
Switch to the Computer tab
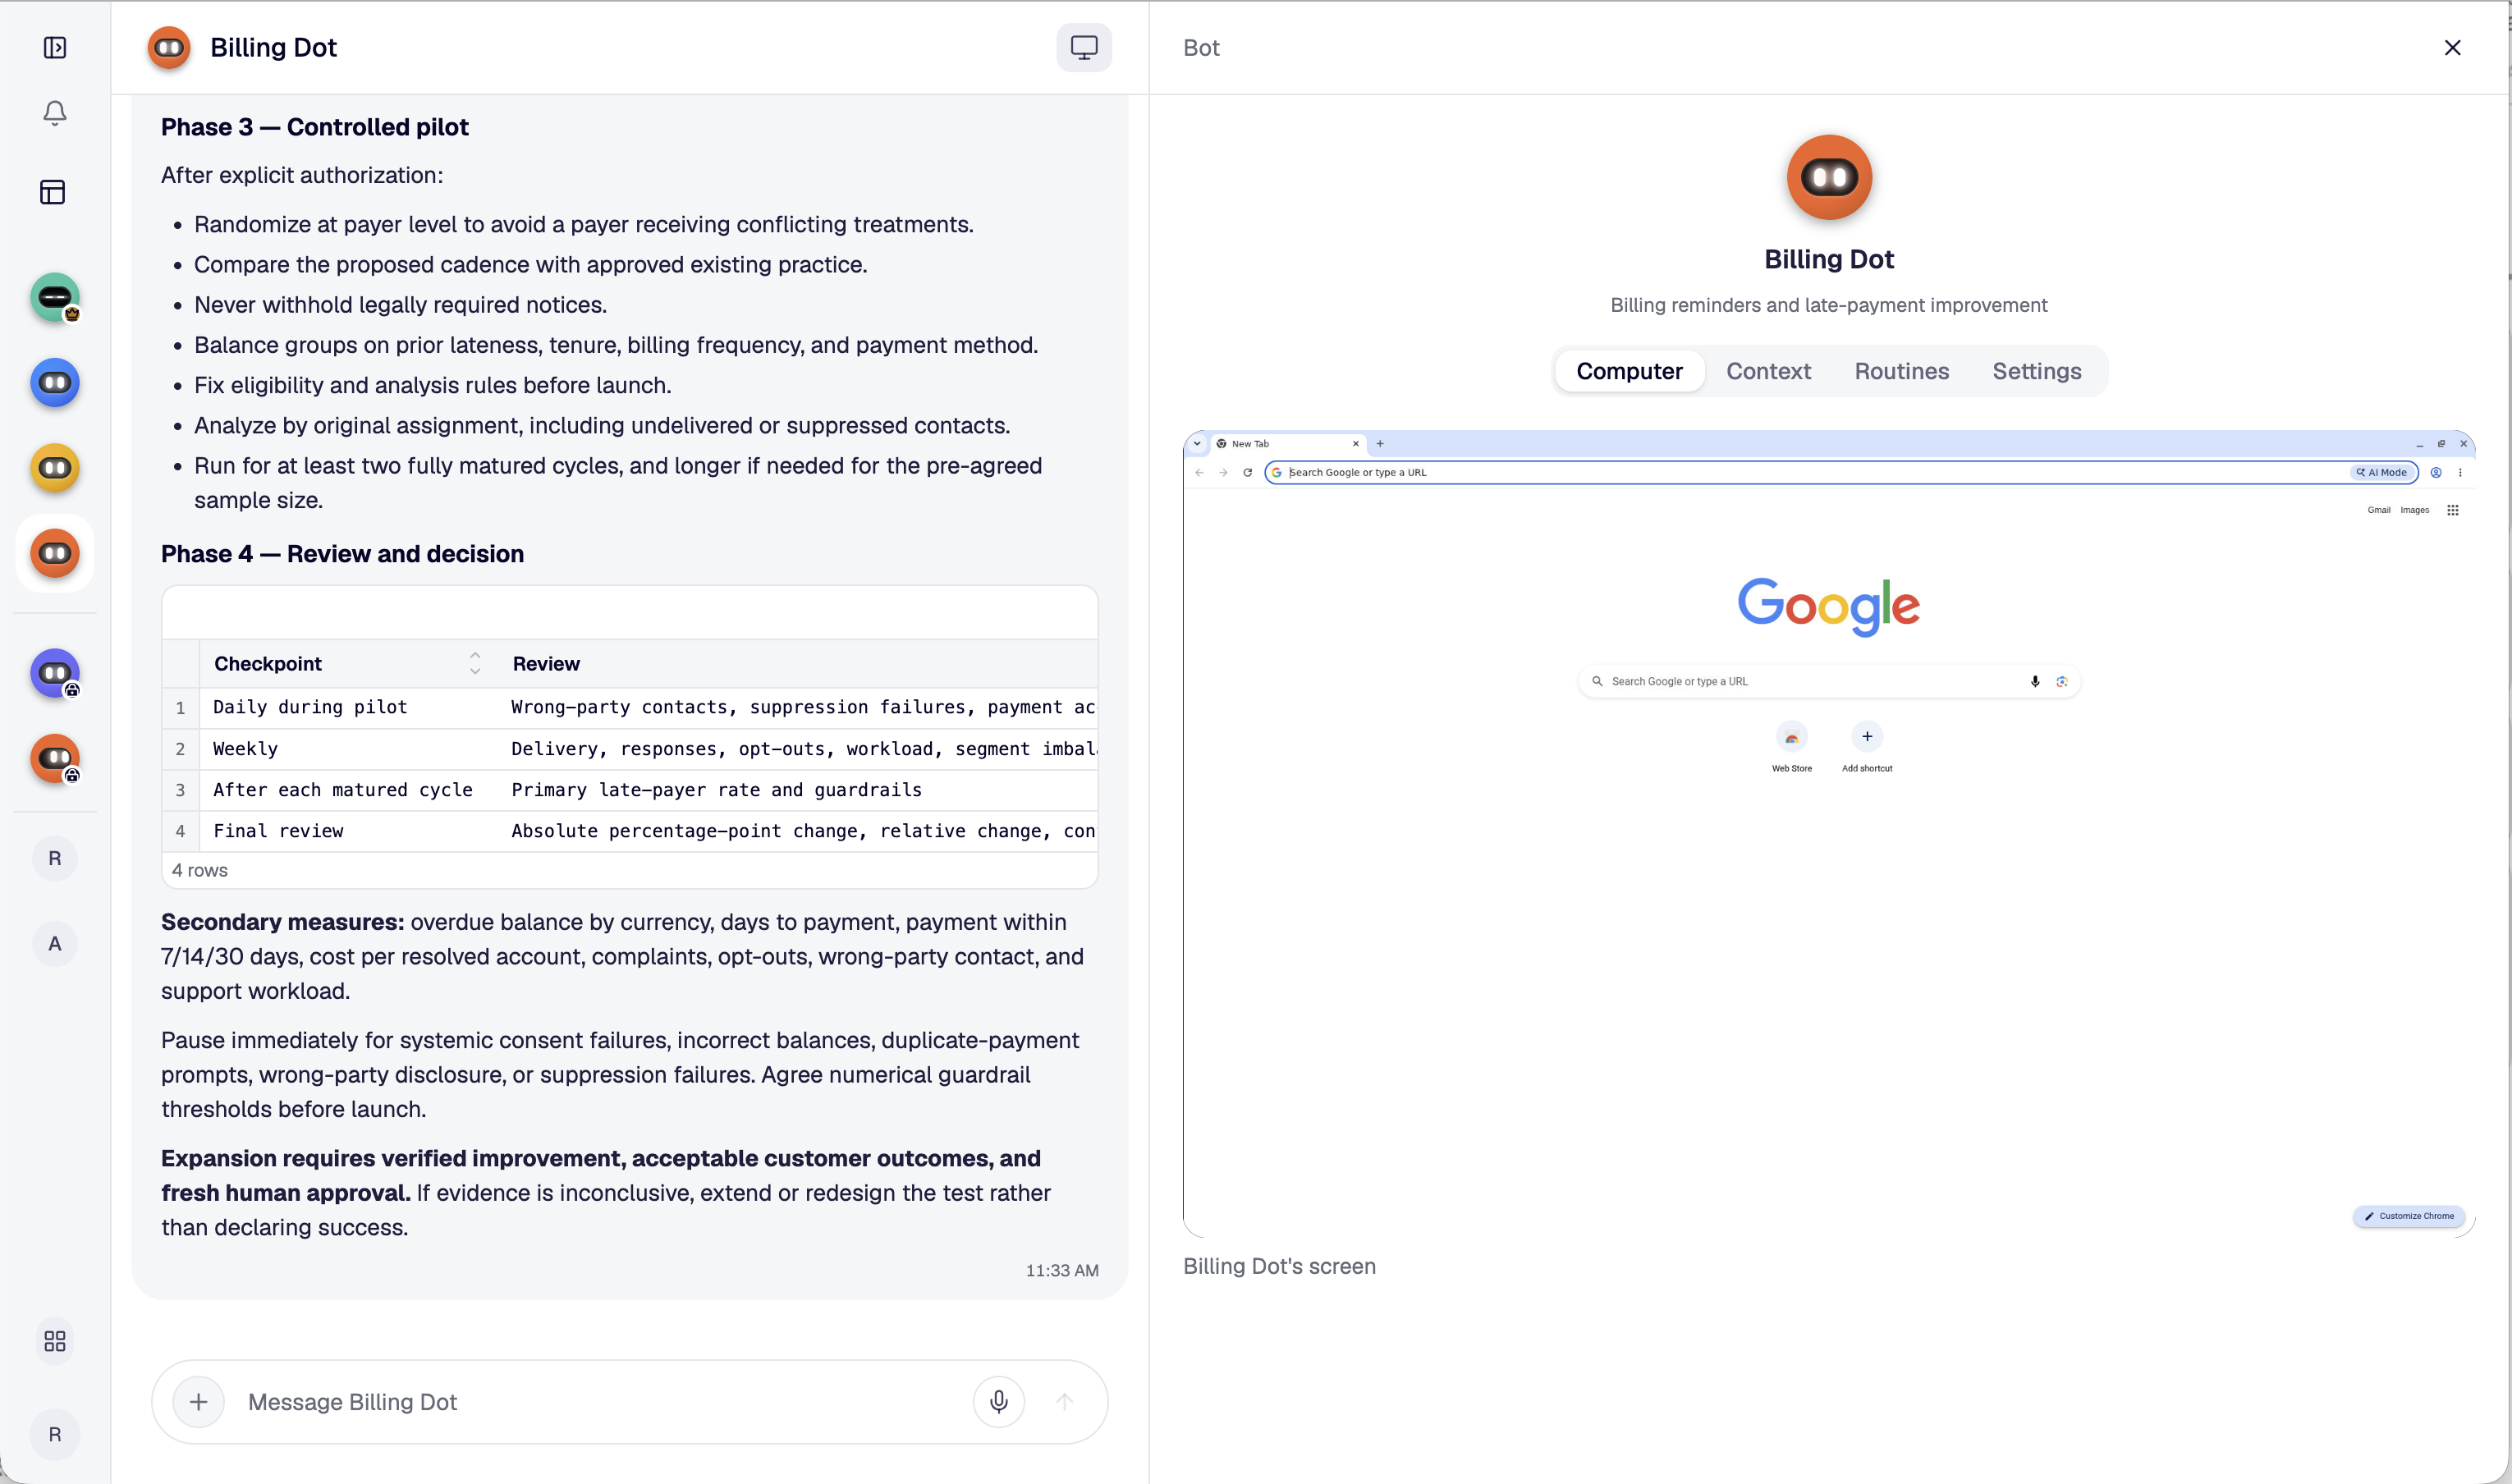pyautogui.click(x=1629, y=371)
